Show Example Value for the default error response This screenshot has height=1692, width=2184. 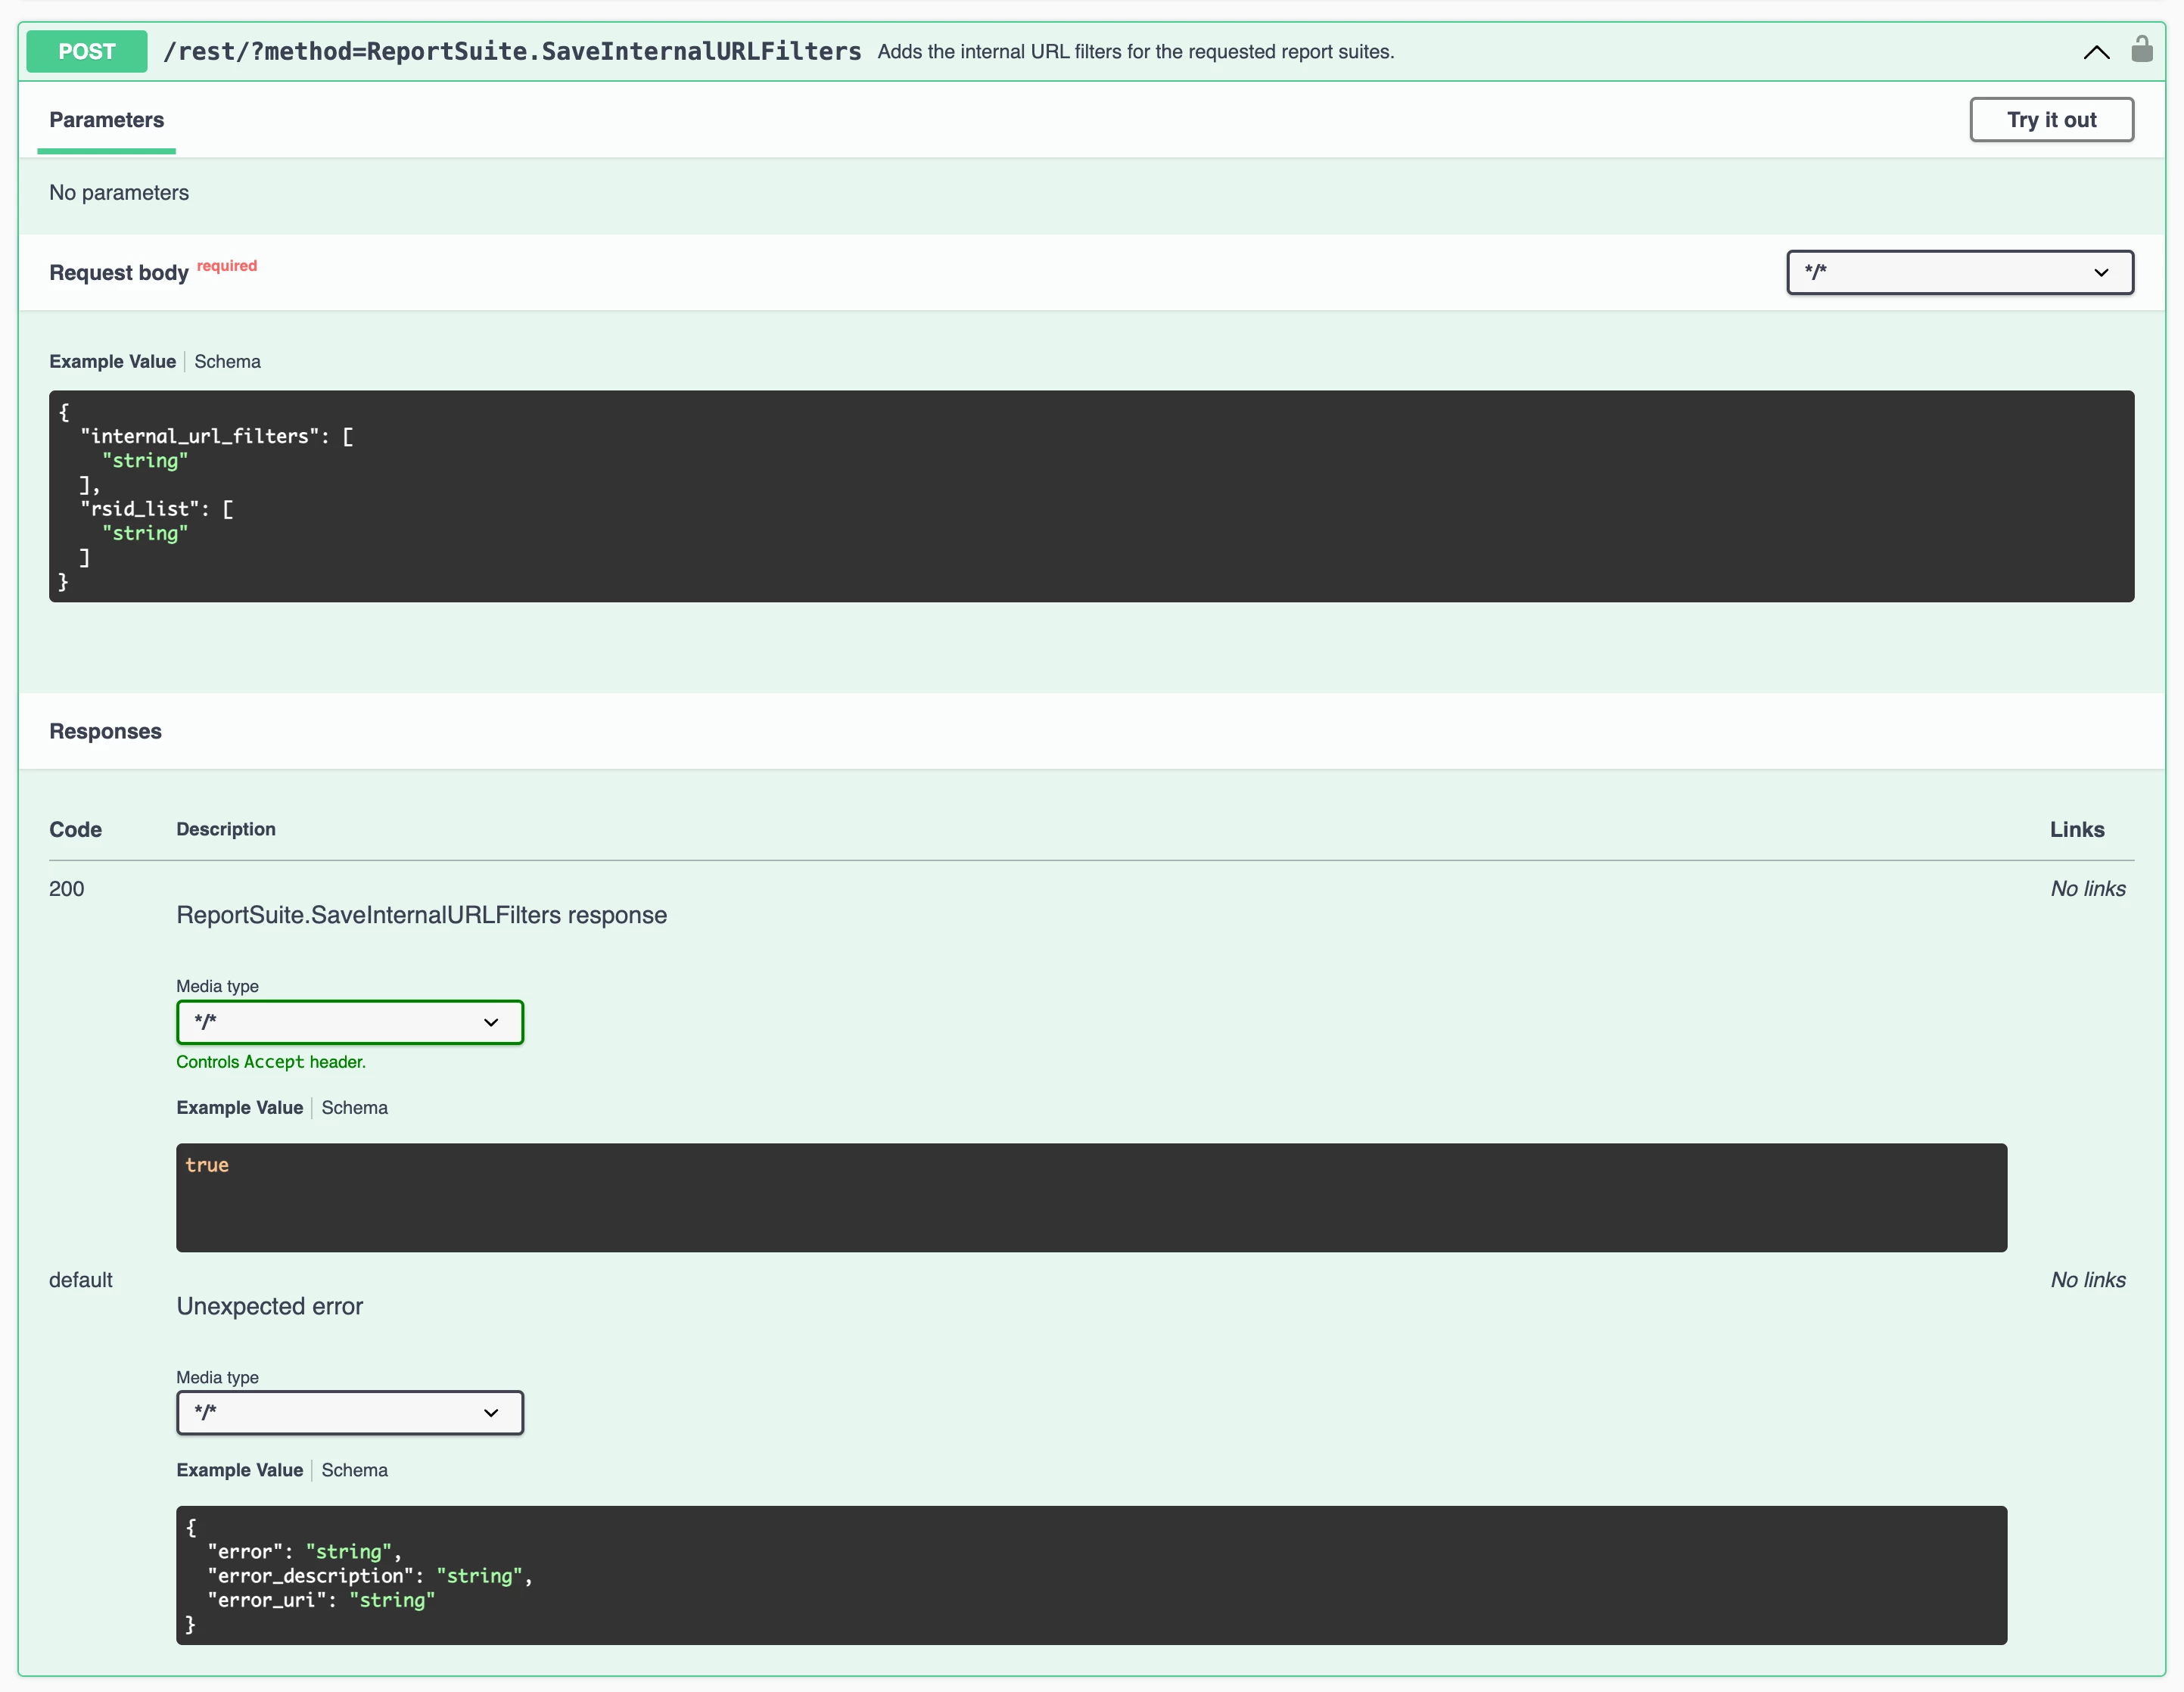pyautogui.click(x=239, y=1469)
